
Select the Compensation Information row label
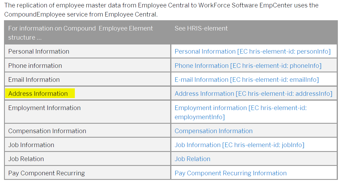[47, 131]
